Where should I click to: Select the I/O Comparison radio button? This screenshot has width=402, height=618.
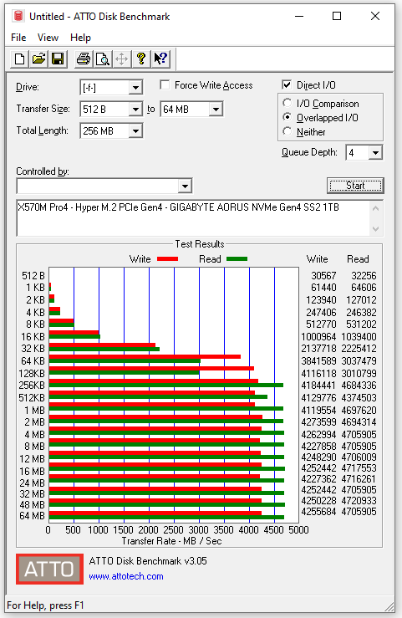click(288, 103)
